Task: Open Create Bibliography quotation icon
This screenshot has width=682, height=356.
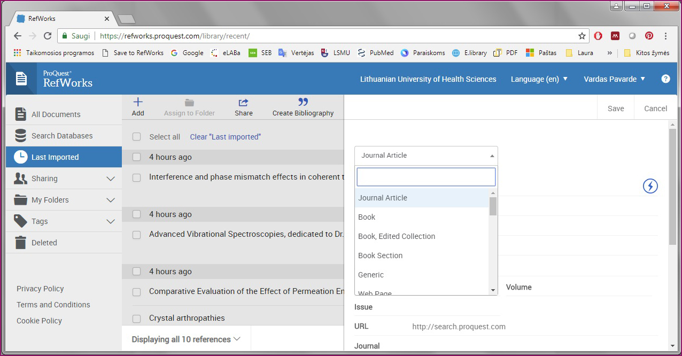Action: click(x=303, y=102)
